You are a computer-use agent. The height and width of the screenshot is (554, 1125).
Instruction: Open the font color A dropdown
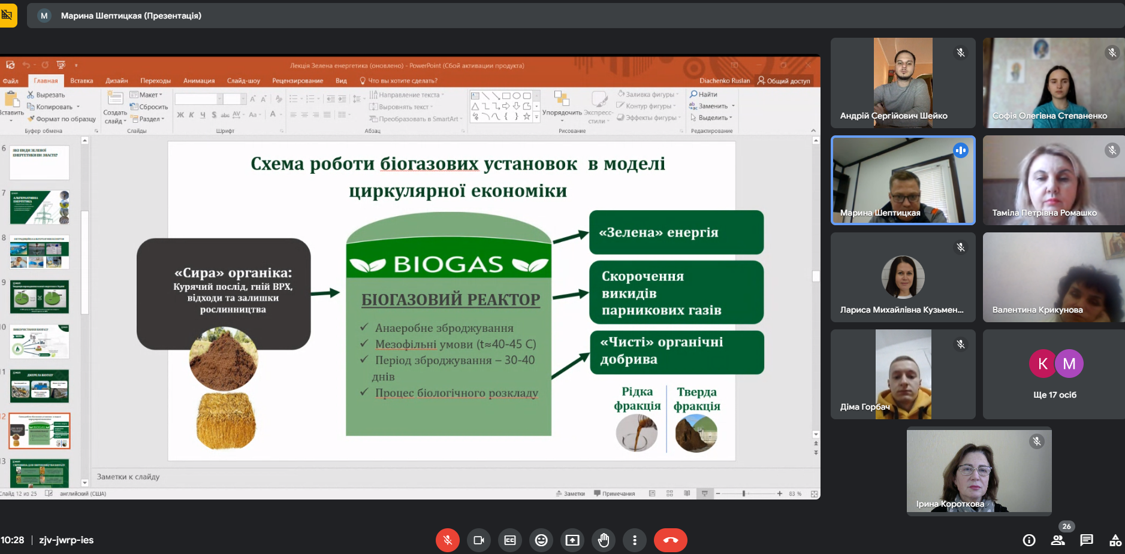click(x=275, y=114)
